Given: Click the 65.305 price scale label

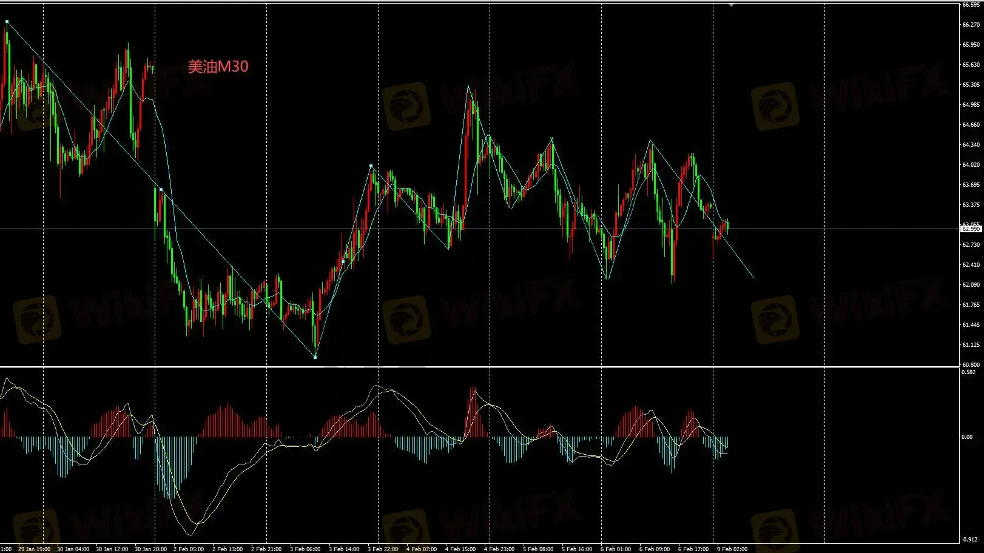Looking at the screenshot, I should tap(971, 85).
